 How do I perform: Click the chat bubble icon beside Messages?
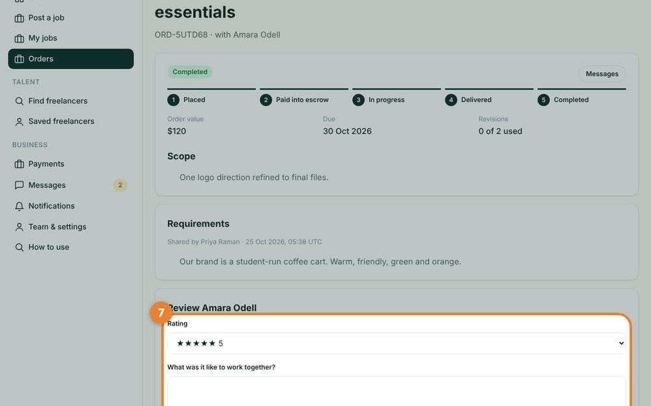(x=19, y=185)
